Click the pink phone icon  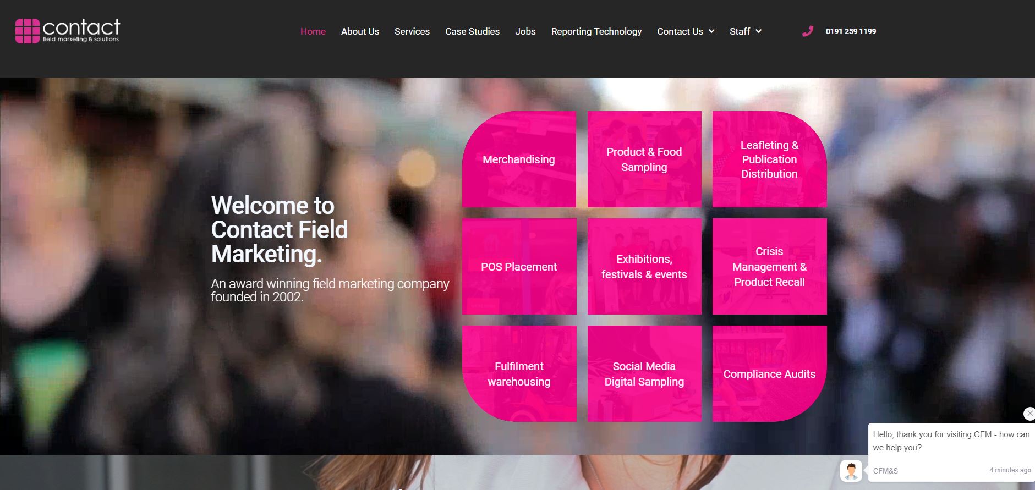click(807, 31)
